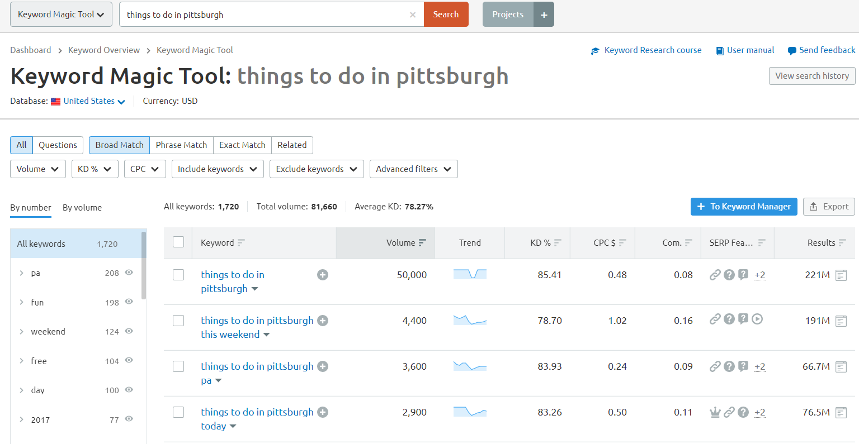Open Exclude keywords dropdown
This screenshot has height=444, width=859.
point(317,169)
